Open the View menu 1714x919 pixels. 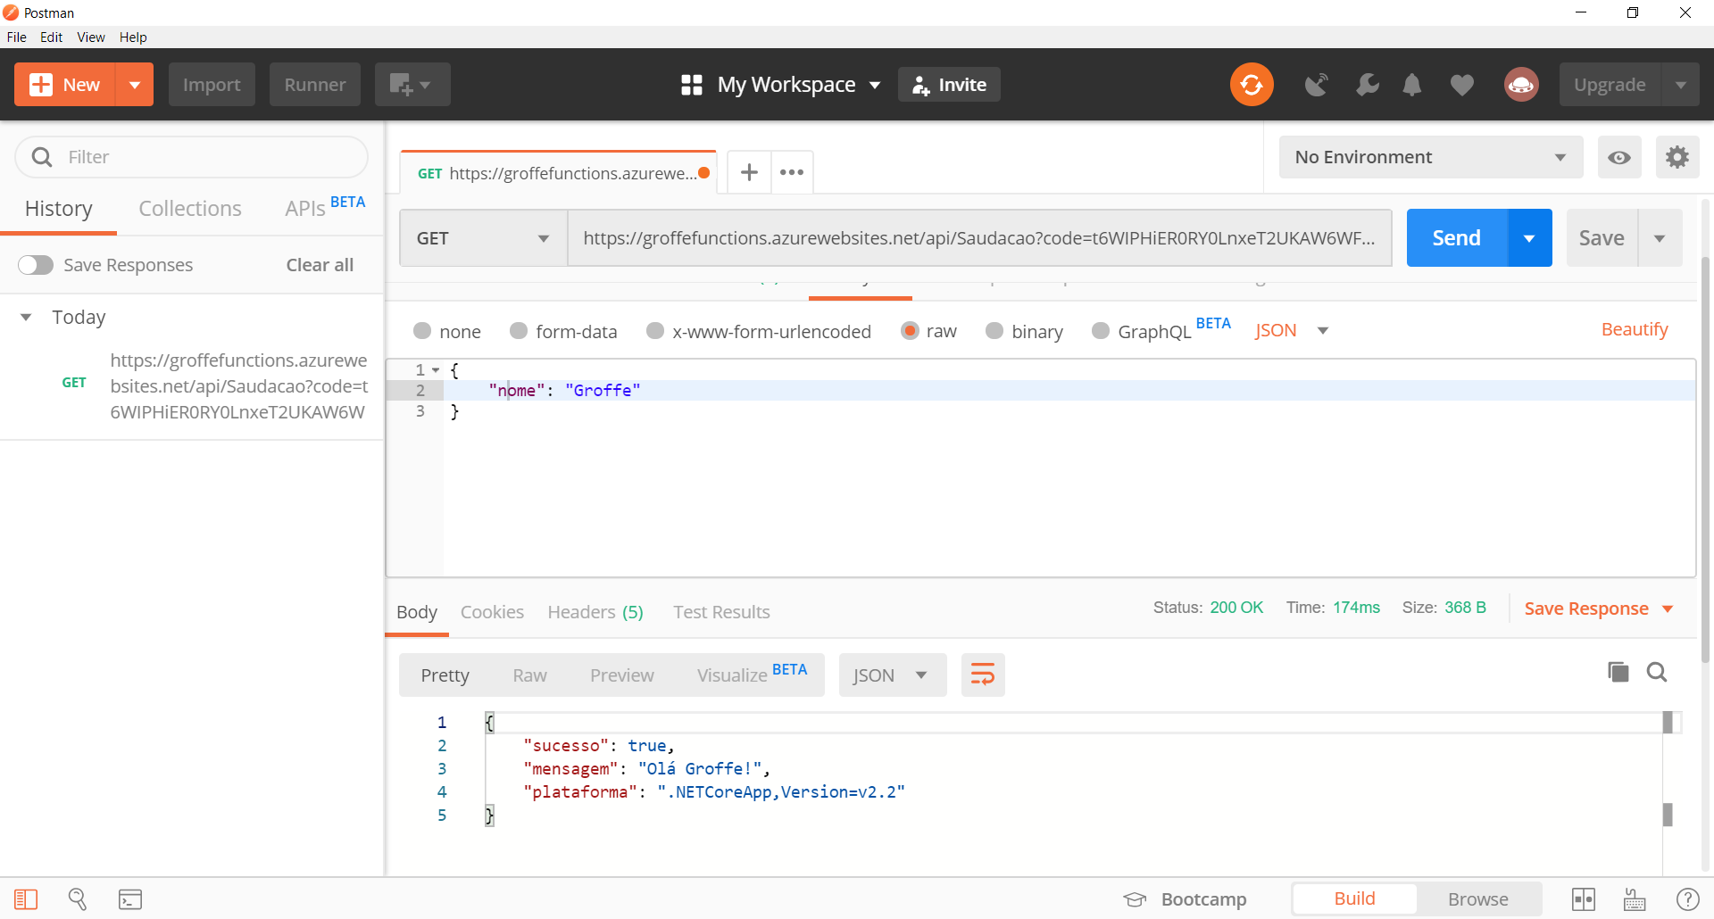[90, 37]
